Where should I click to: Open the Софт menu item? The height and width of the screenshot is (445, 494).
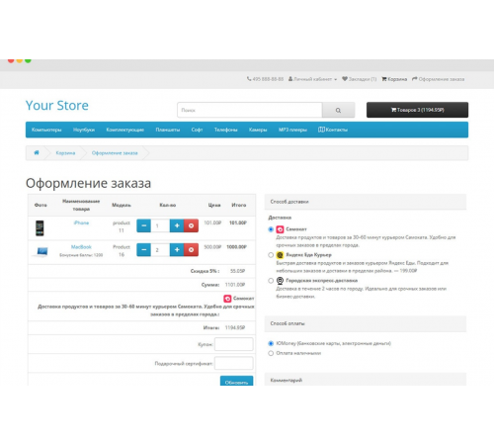[197, 130]
